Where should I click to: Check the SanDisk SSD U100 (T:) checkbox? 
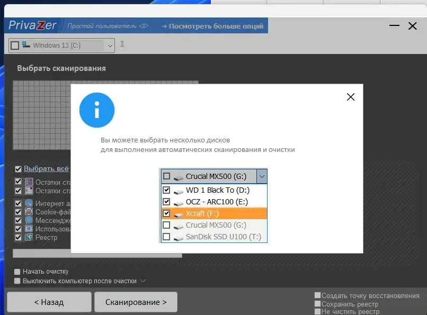[x=166, y=237]
